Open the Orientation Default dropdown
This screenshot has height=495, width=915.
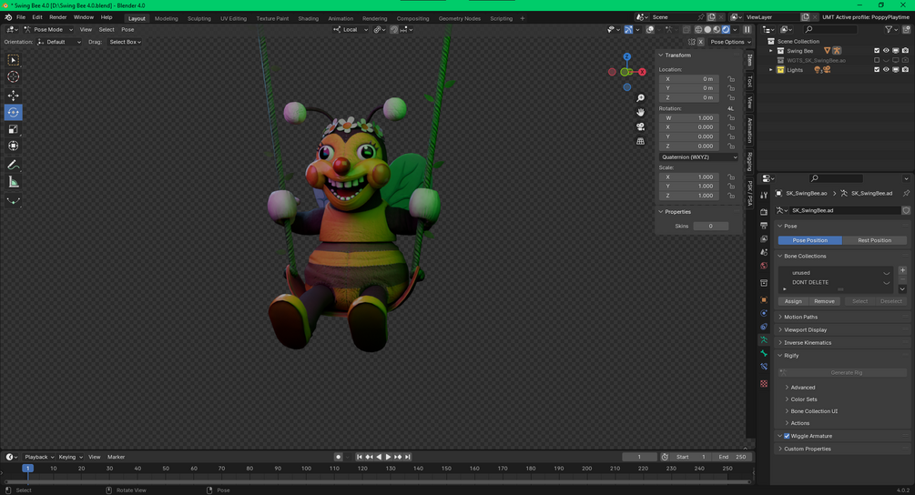click(x=59, y=42)
